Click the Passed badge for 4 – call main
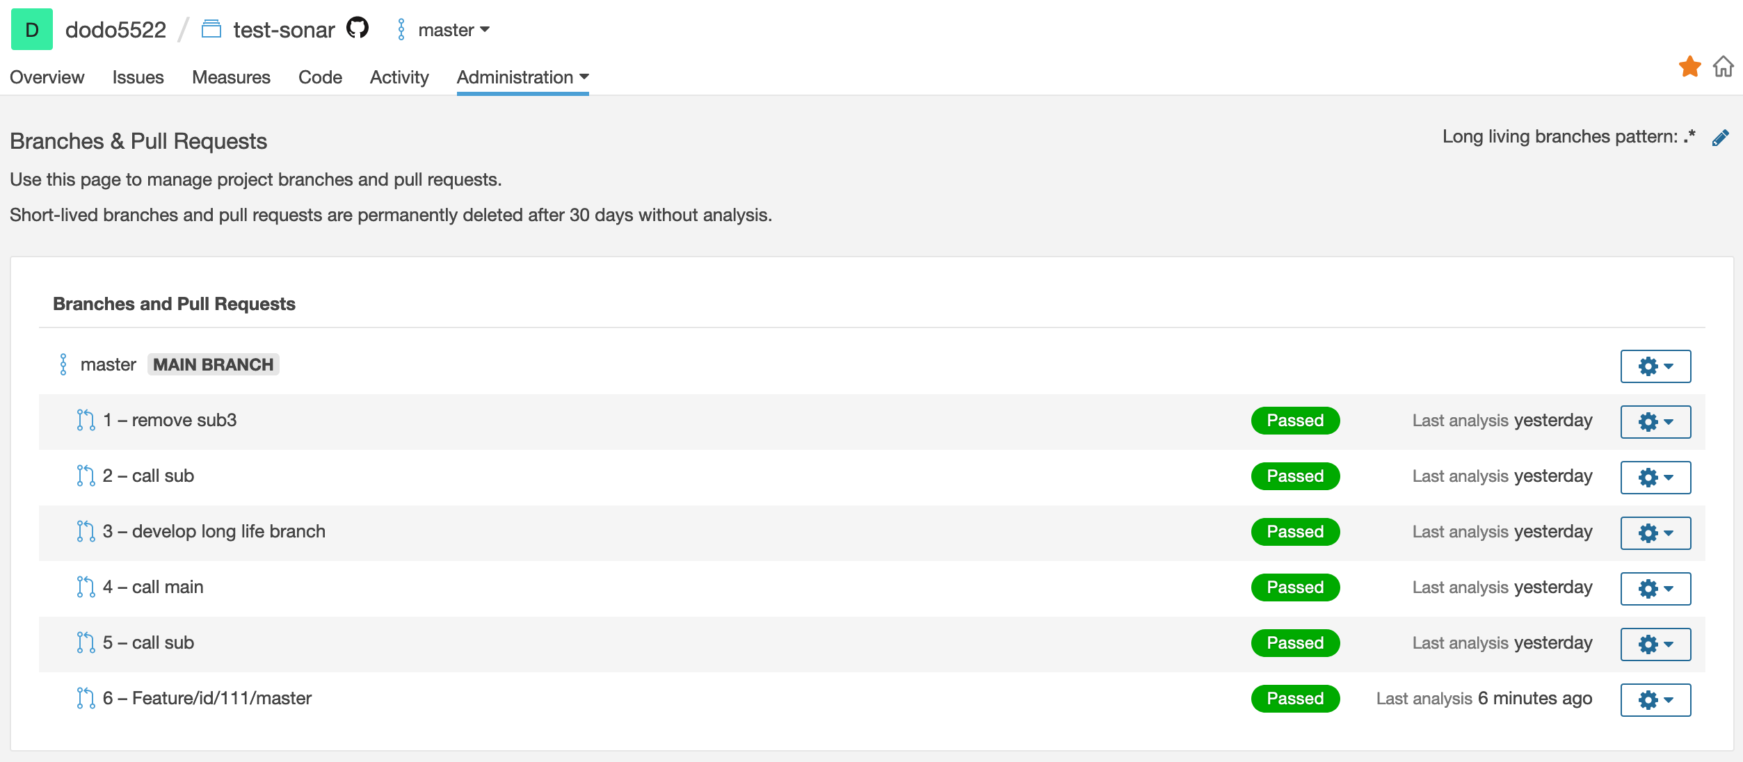Screen dimensions: 1743x762 [1295, 587]
